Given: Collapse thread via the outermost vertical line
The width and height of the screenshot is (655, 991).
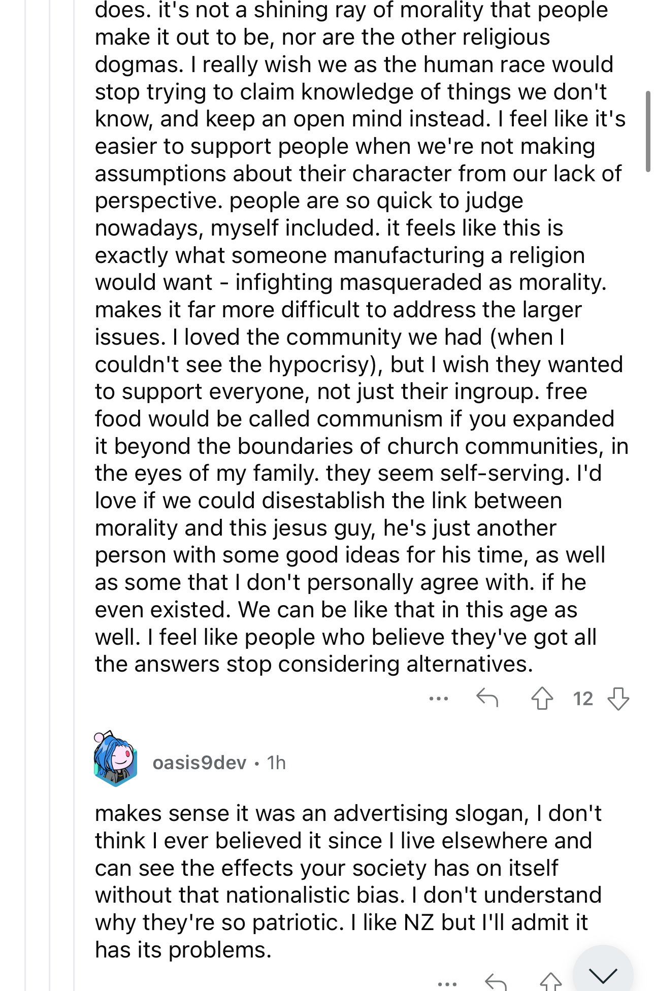Looking at the screenshot, I should 25,495.
